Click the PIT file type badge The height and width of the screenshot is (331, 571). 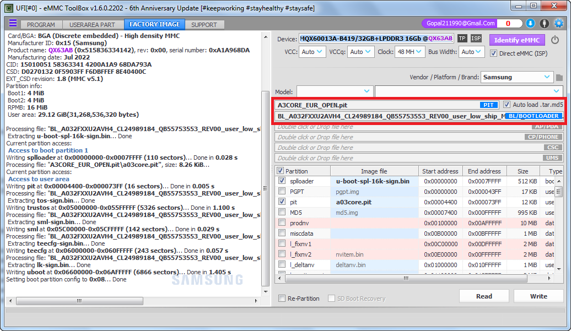tap(488, 105)
